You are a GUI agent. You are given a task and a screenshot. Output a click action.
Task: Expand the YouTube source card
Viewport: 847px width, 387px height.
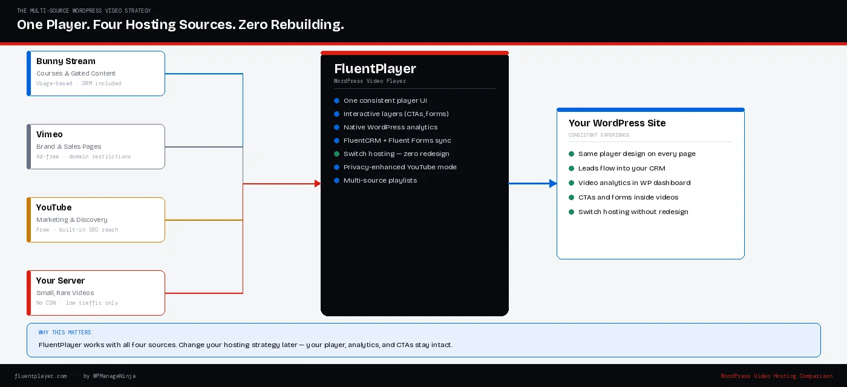(95, 219)
